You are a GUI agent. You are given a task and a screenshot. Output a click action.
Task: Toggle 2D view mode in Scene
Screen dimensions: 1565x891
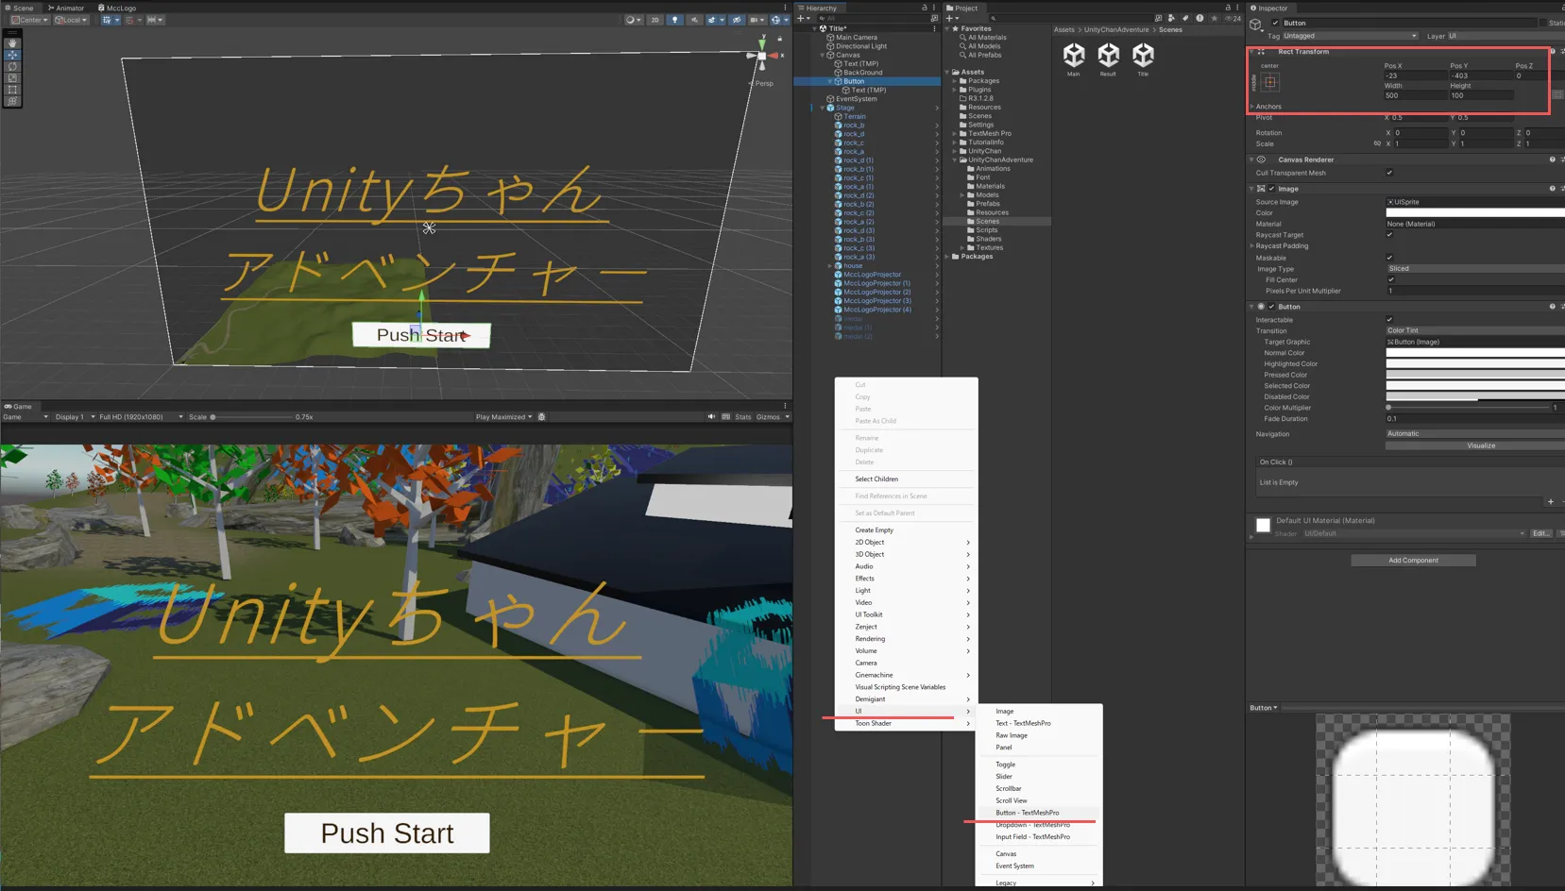click(655, 20)
